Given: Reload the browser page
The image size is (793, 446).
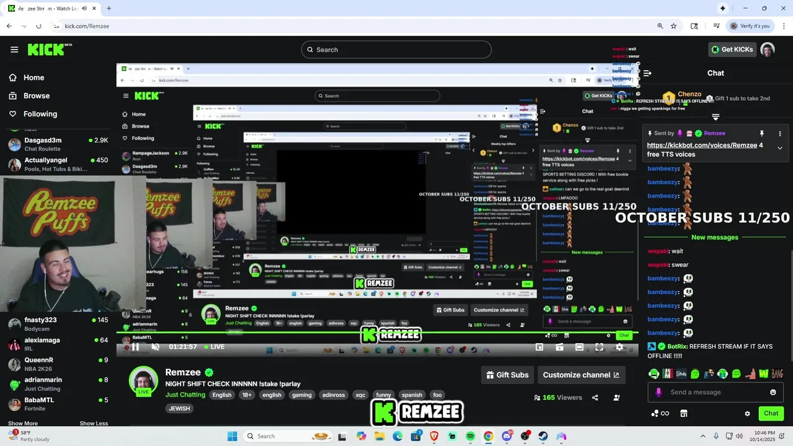Looking at the screenshot, I should click(38, 26).
